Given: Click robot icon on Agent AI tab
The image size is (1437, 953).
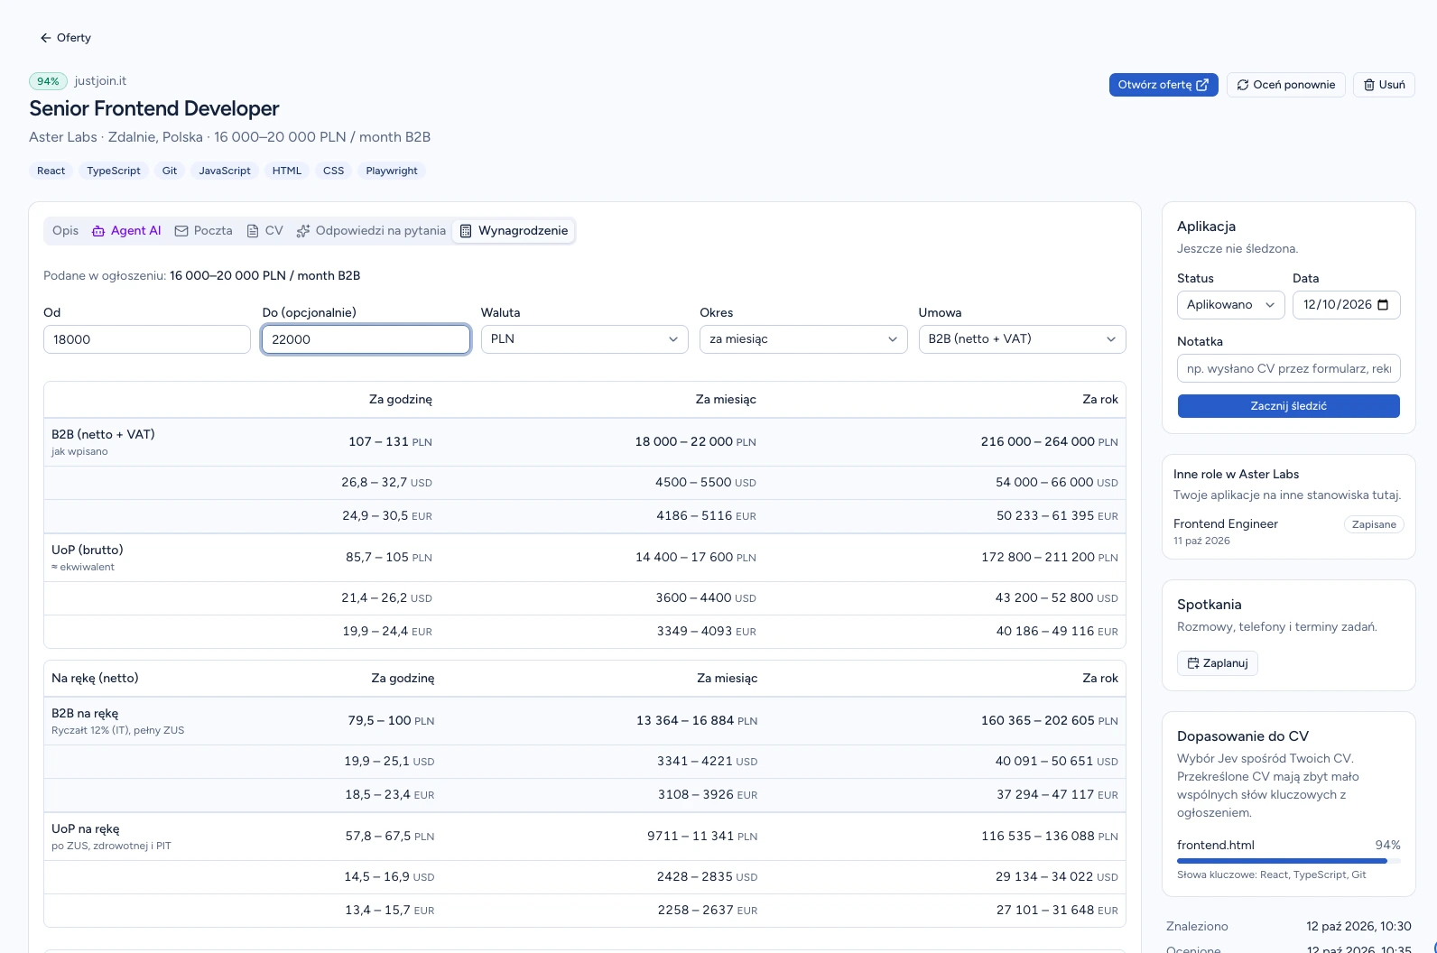Looking at the screenshot, I should 98,231.
